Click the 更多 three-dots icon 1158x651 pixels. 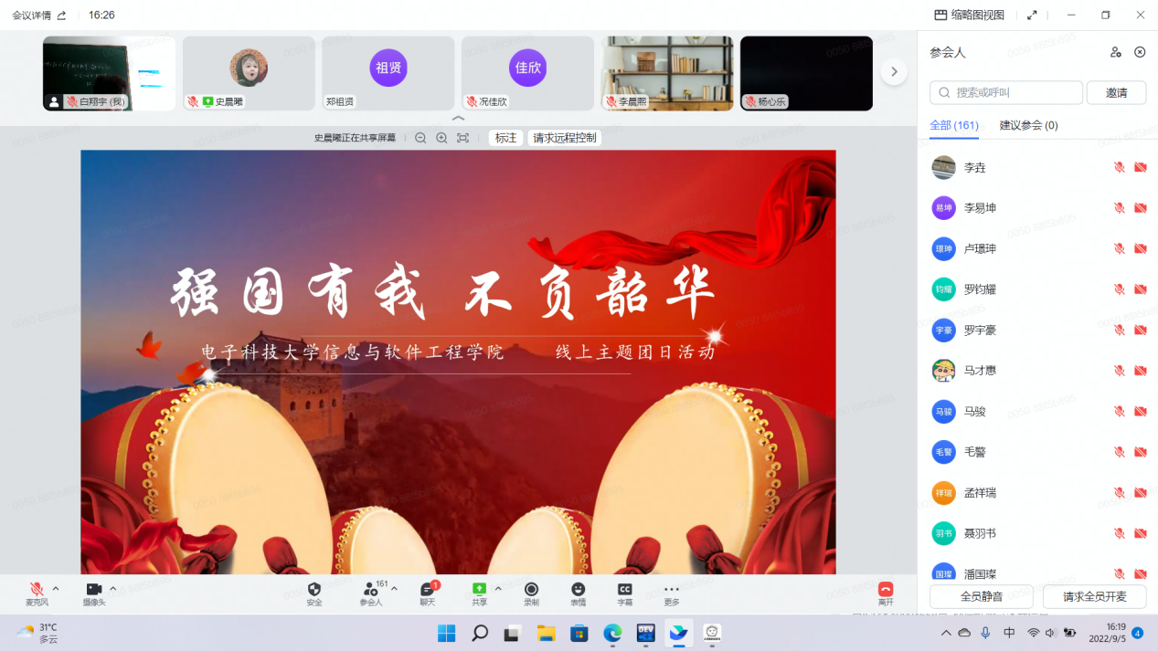tap(672, 590)
